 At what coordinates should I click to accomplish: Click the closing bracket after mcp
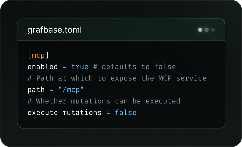(47, 55)
